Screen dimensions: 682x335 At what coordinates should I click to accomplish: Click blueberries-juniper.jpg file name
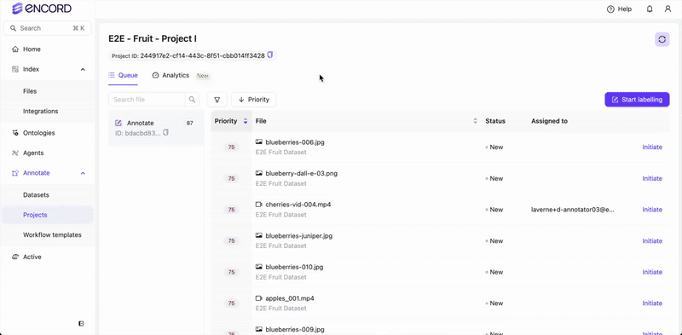pyautogui.click(x=299, y=236)
